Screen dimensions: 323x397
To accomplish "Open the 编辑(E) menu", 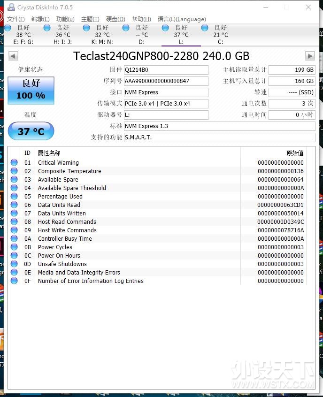I will 40,19.
